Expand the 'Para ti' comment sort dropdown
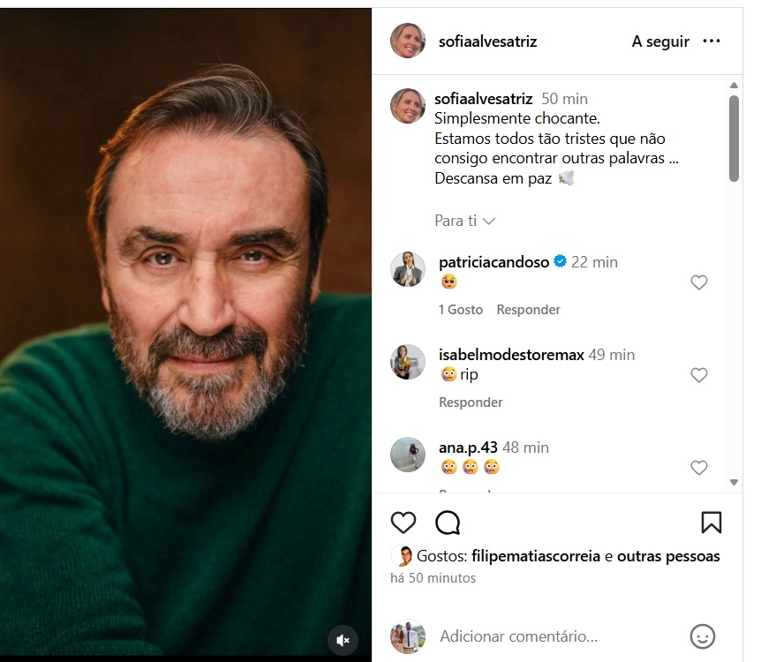Viewport: 761px width, 662px height. point(465,221)
